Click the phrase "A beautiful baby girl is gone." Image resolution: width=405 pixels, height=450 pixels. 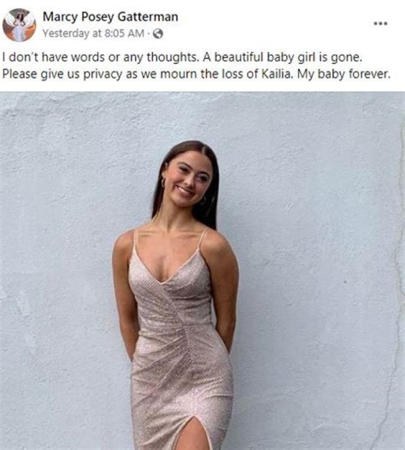point(282,57)
